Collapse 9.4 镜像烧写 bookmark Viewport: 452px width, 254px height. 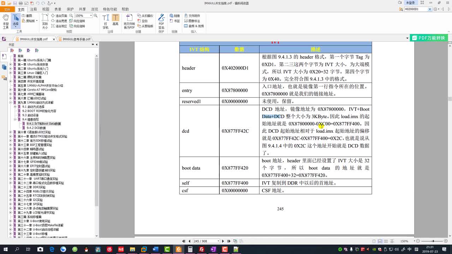click(15, 120)
